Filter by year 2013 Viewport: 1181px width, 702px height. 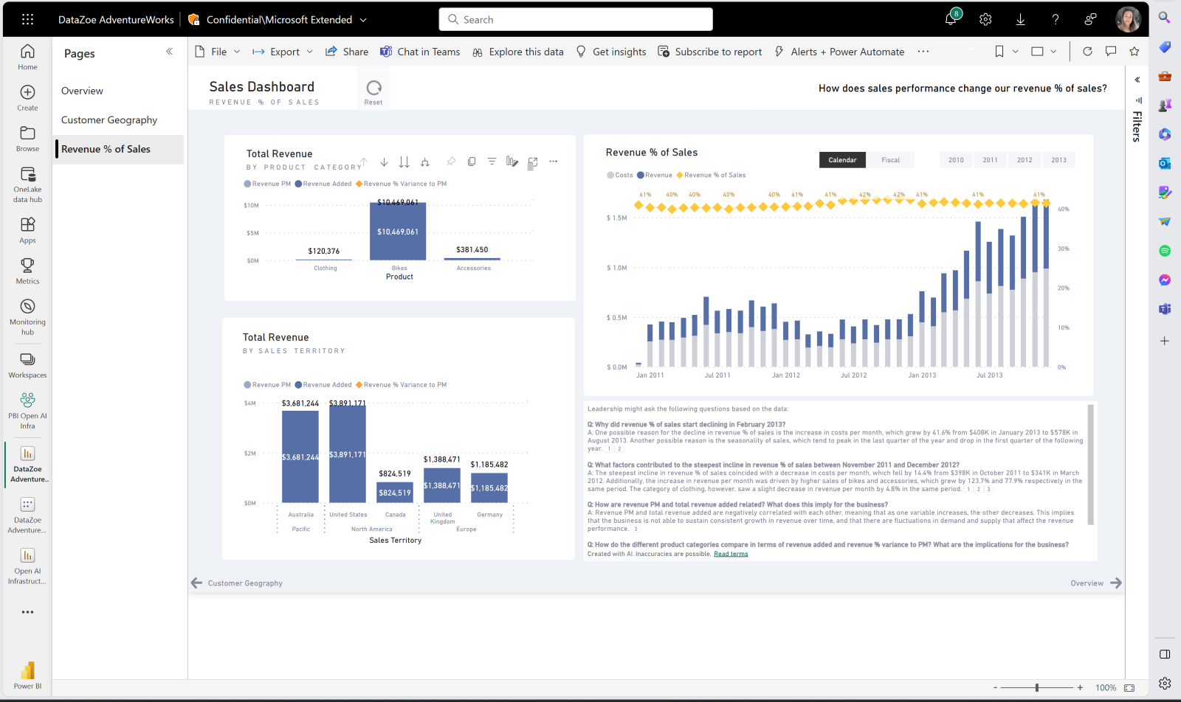[x=1058, y=160]
